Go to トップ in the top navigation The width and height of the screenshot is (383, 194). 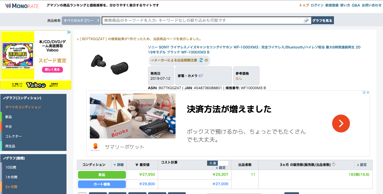pyautogui.click(x=304, y=5)
